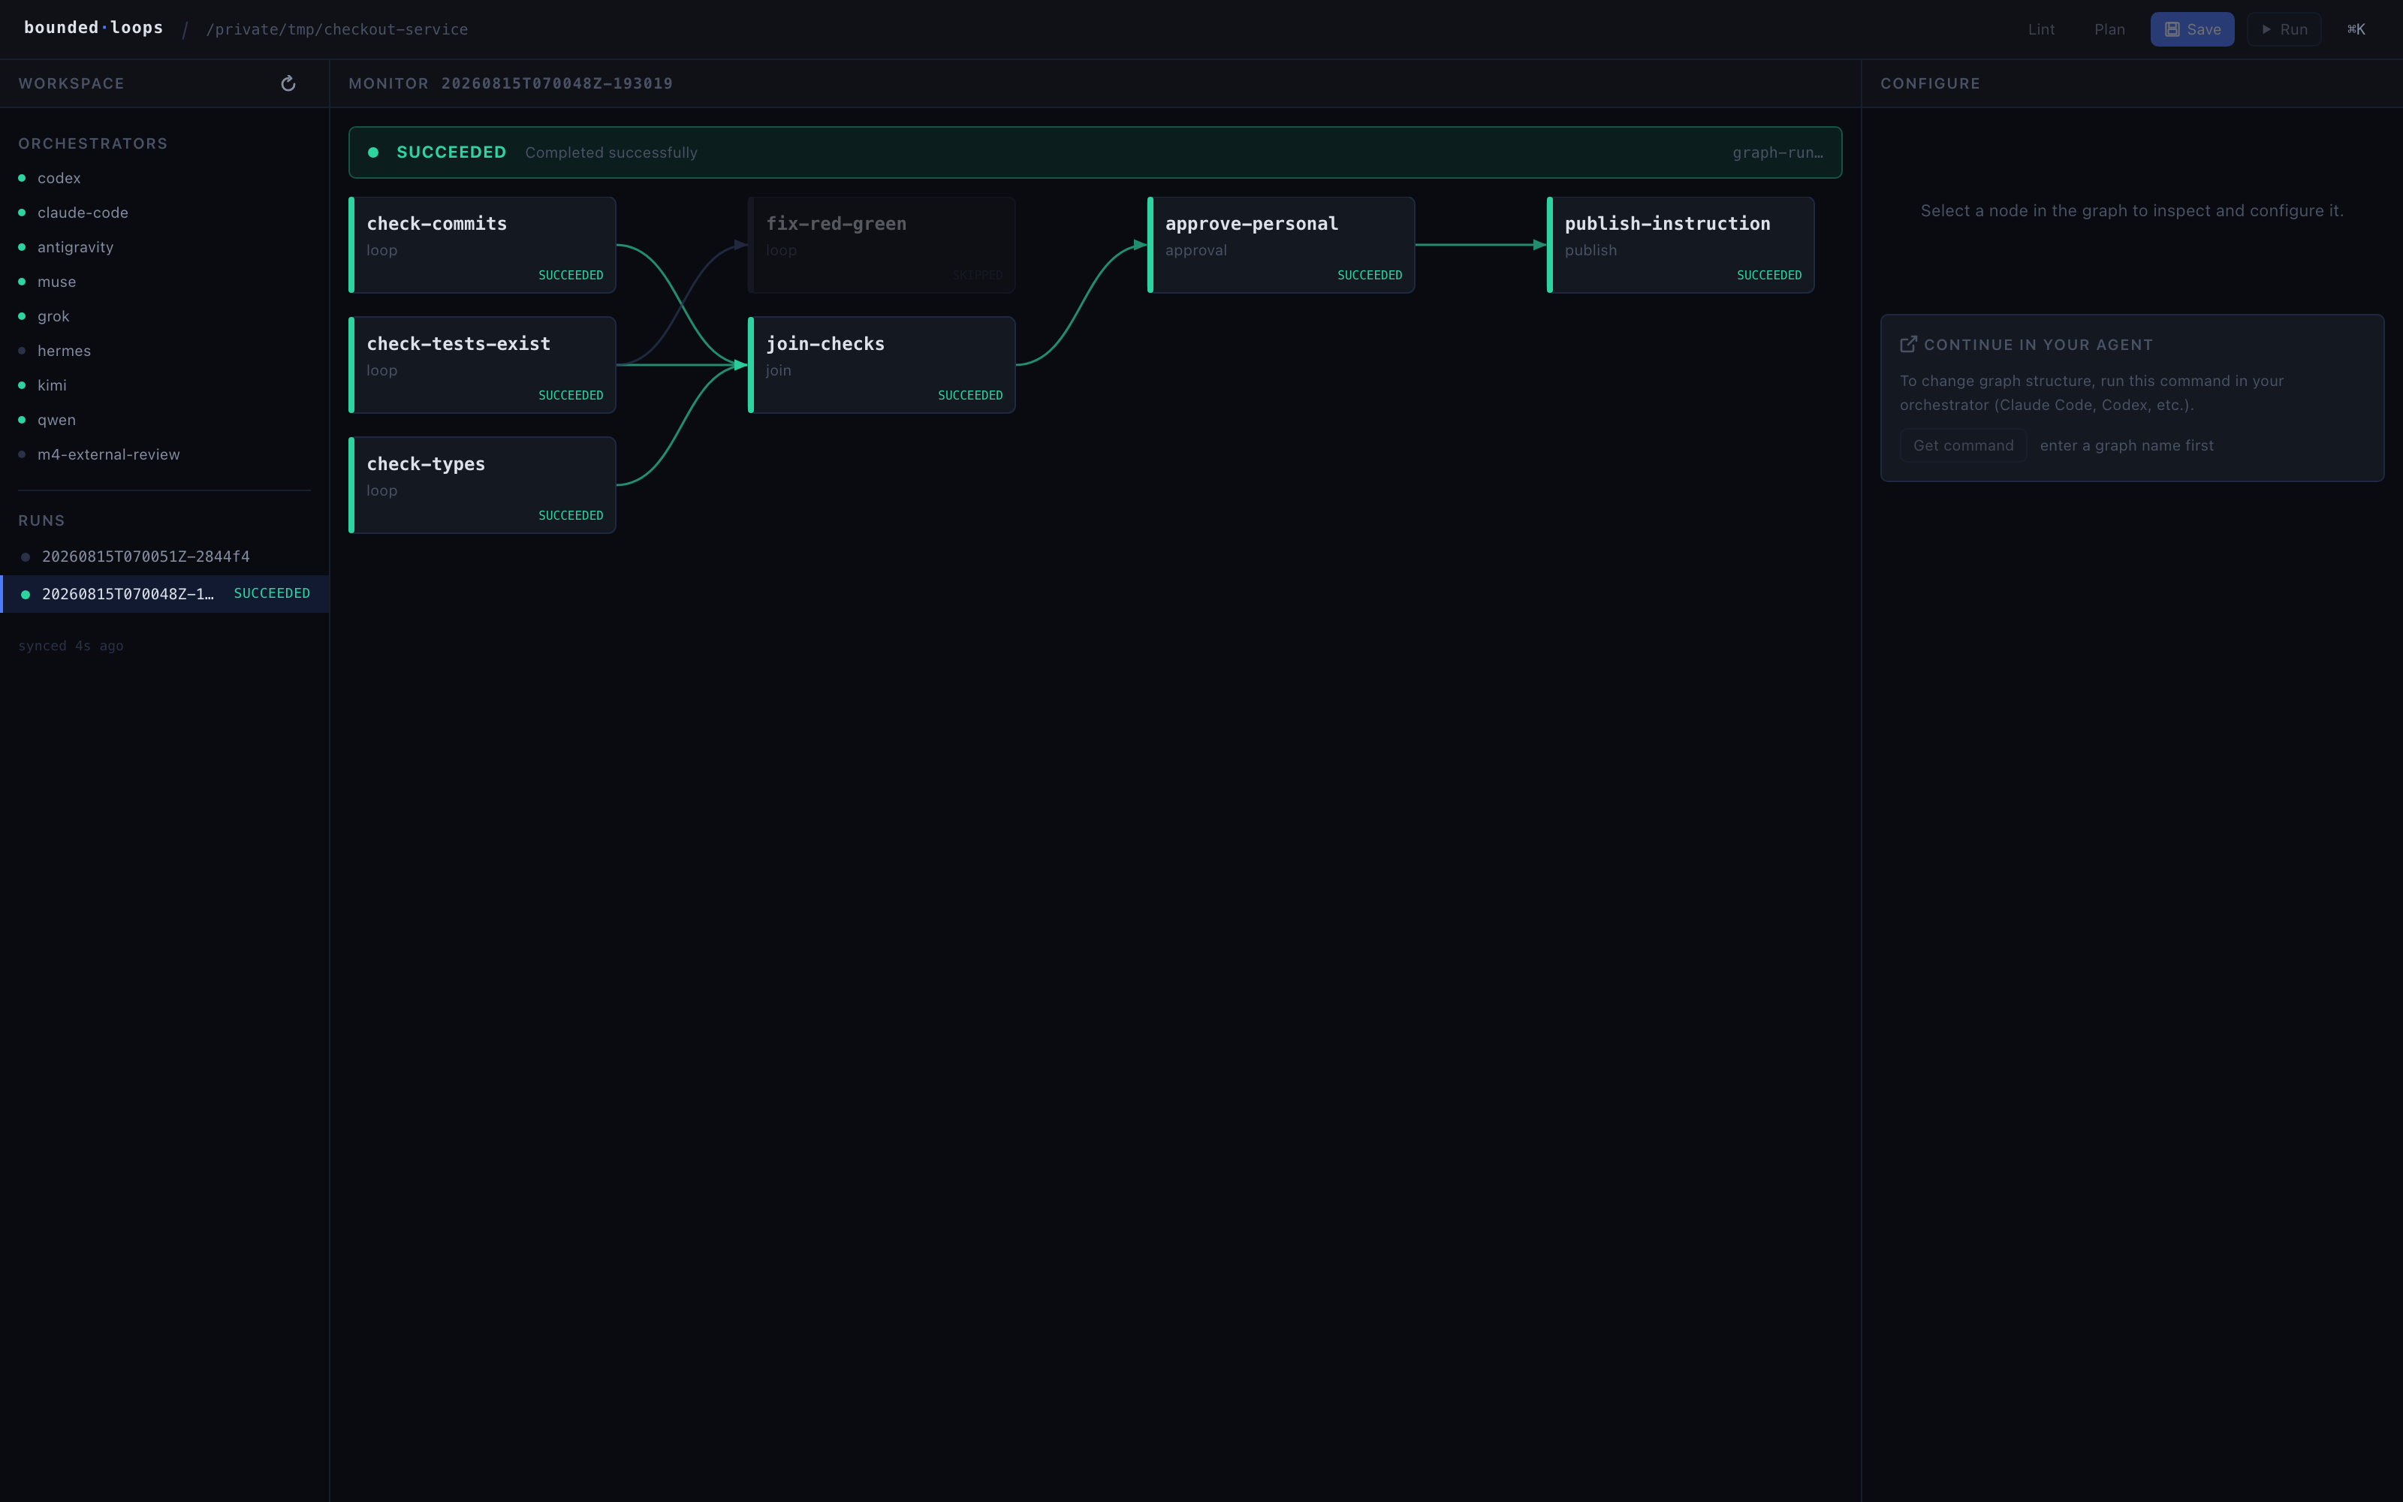Click the /private/tmp/checkout-service path
The height and width of the screenshot is (1502, 2403).
tap(336, 30)
